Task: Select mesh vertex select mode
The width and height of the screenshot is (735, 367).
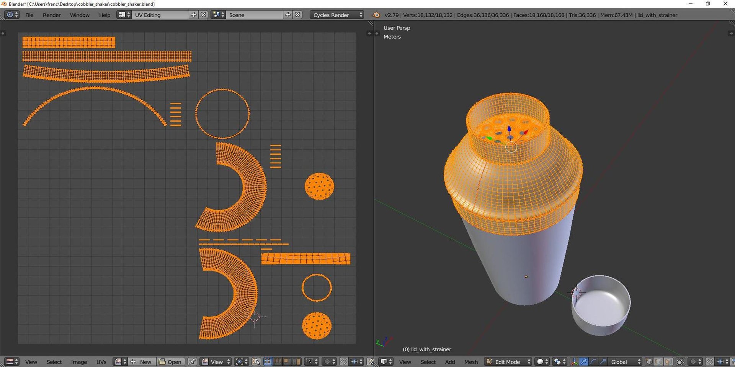Action: click(x=649, y=362)
